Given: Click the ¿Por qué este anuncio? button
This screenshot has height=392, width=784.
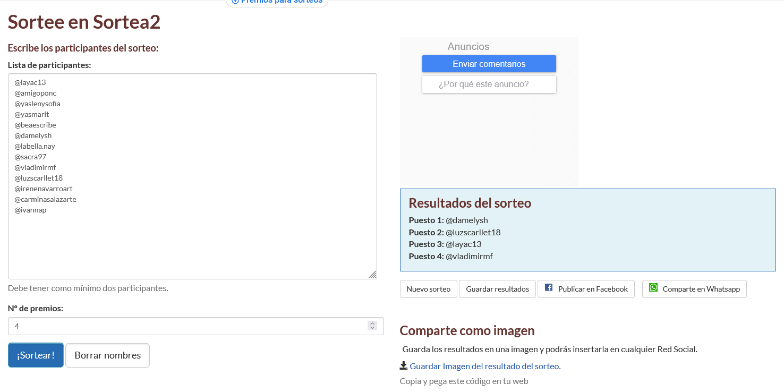Looking at the screenshot, I should [x=489, y=84].
